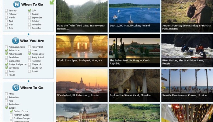Open the Wanderlust St Petersburg photo

pos(82,85)
